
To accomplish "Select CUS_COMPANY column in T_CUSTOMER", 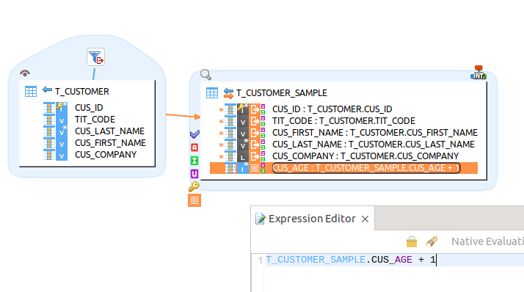I will [x=106, y=154].
